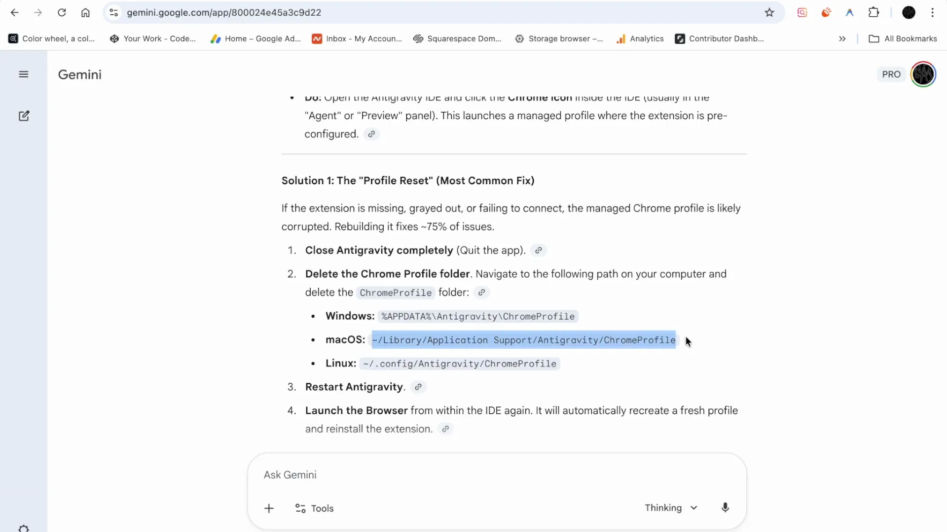Screen dimensions: 947x532
Task: Open the Analytics bookmark
Action: point(639,38)
